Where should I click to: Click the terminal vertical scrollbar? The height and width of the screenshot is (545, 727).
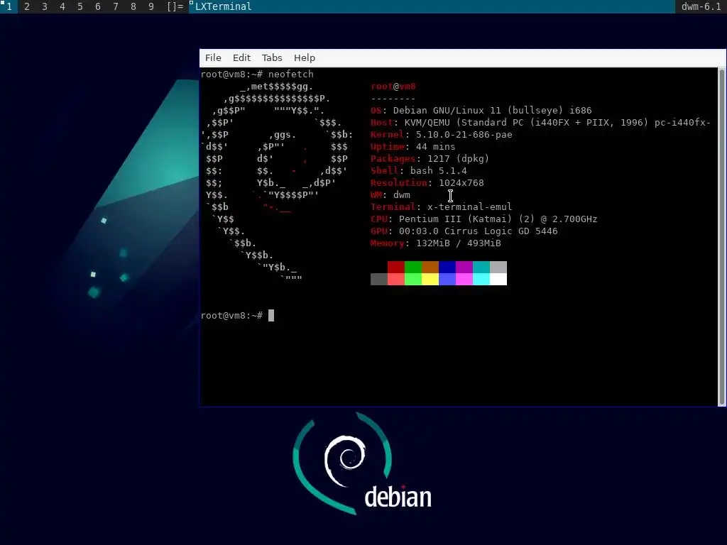click(721, 237)
